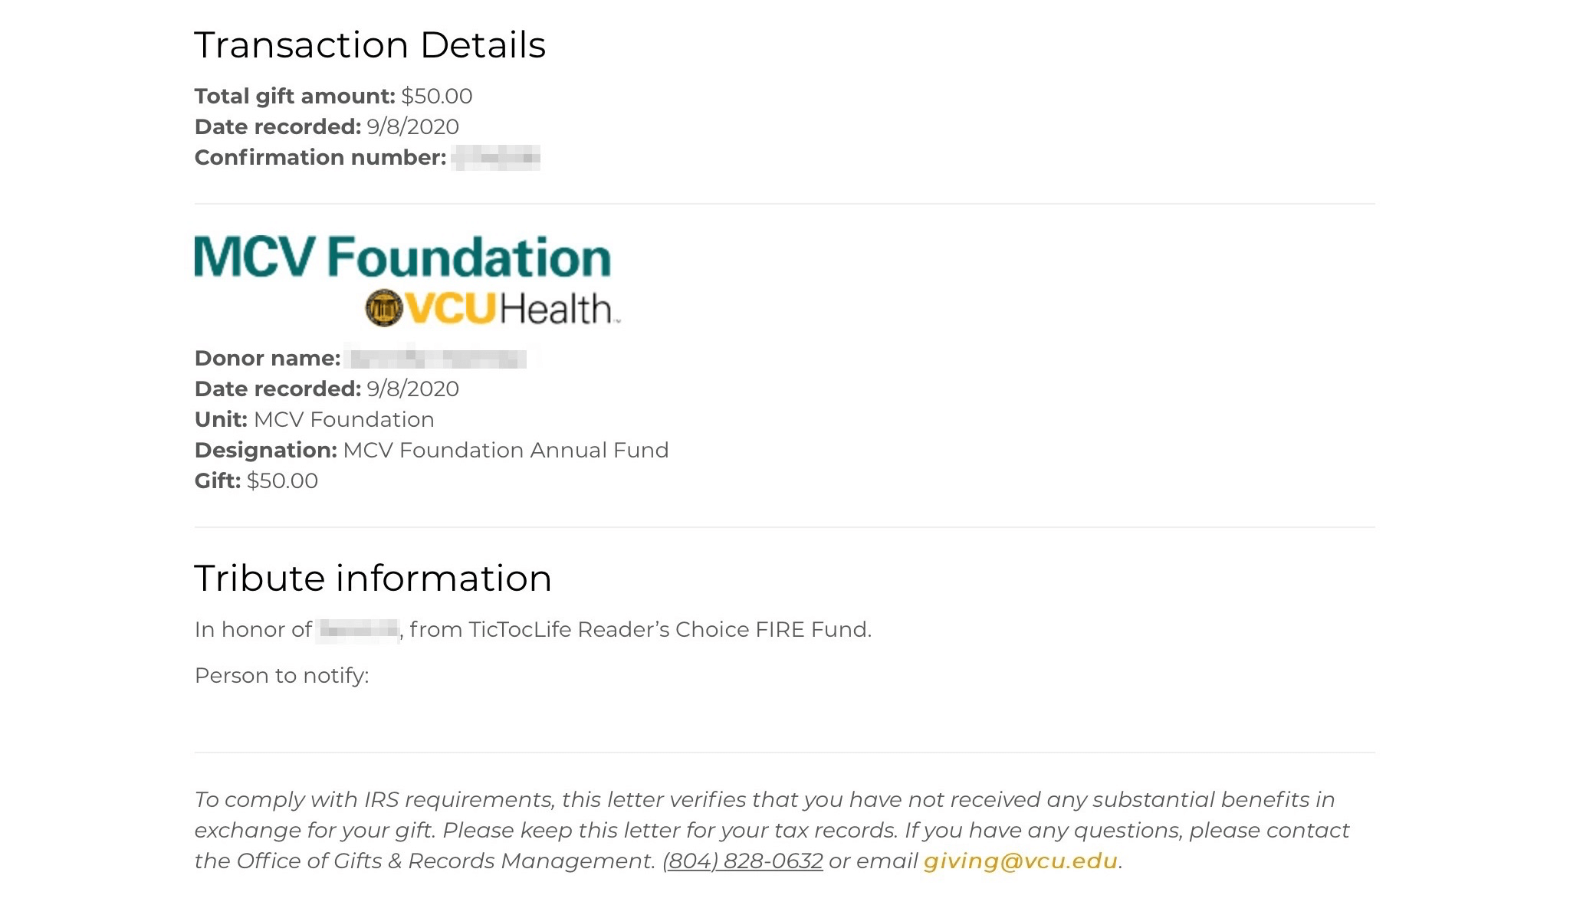This screenshot has height=905, width=1570.
Task: Click the giving@vcu.edu email link
Action: 1020,861
